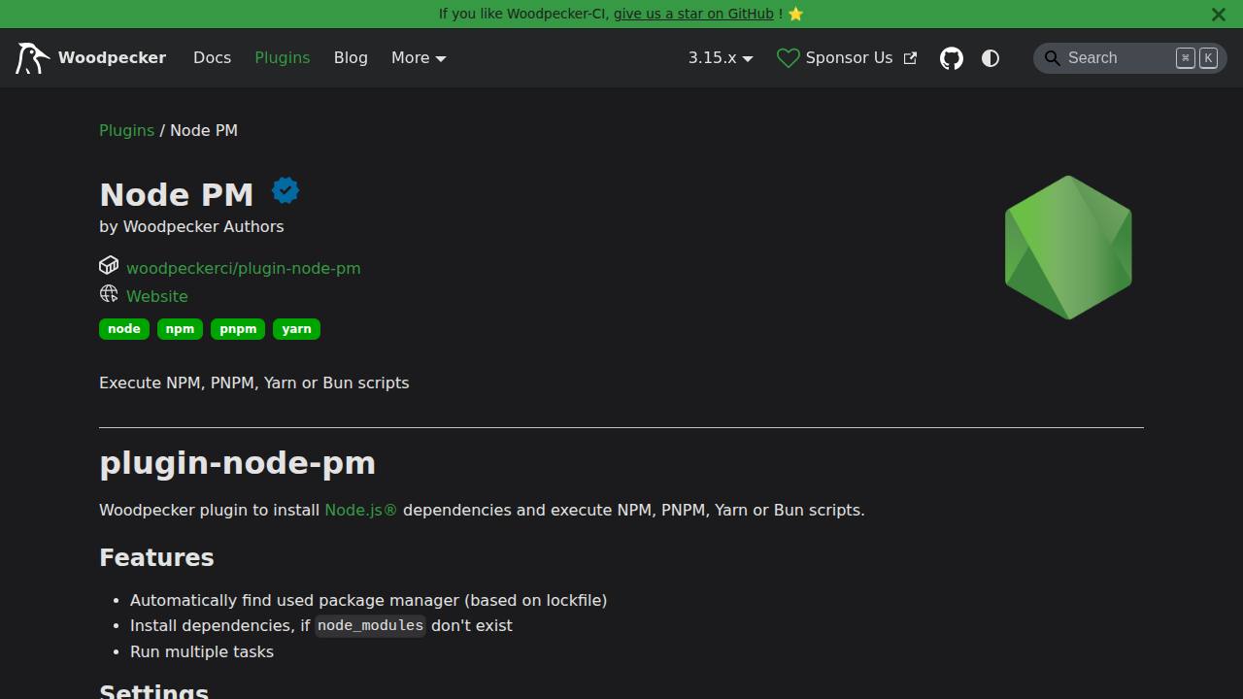The width and height of the screenshot is (1243, 699).
Task: Click the external link icon after Sponsor Us
Action: pyautogui.click(x=910, y=58)
